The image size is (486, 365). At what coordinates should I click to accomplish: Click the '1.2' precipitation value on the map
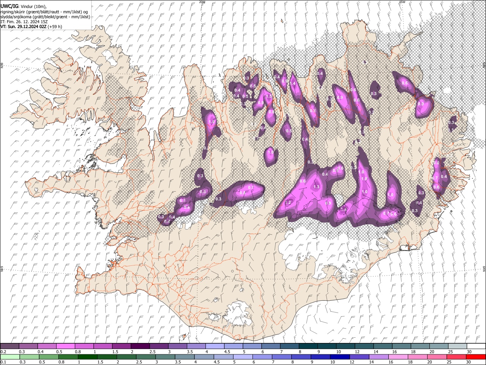click(x=288, y=203)
